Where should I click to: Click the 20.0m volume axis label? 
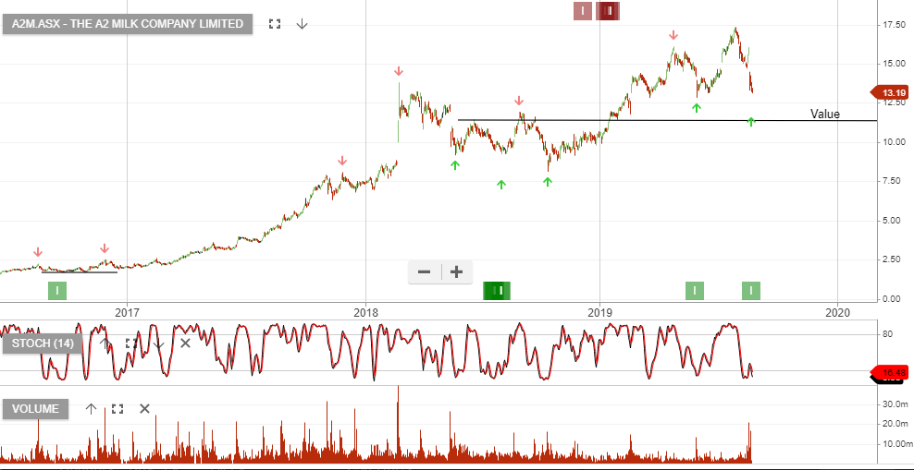[x=895, y=424]
